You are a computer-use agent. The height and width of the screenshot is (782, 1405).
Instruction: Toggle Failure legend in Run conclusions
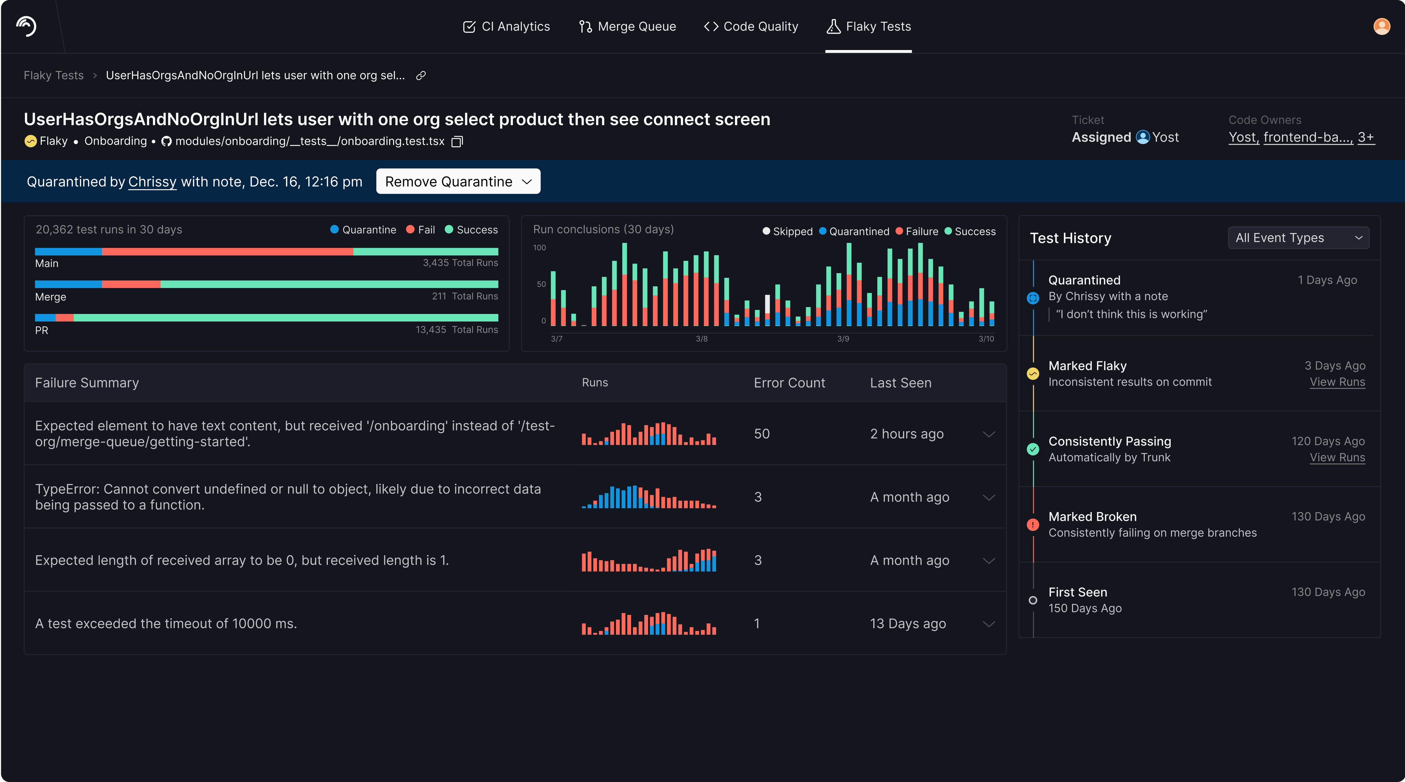tap(917, 232)
